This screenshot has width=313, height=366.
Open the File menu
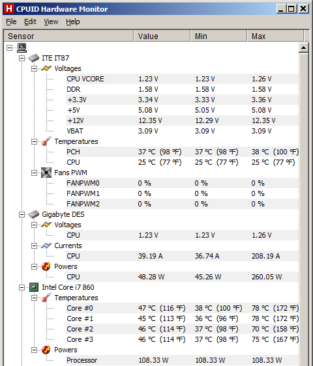click(x=11, y=21)
